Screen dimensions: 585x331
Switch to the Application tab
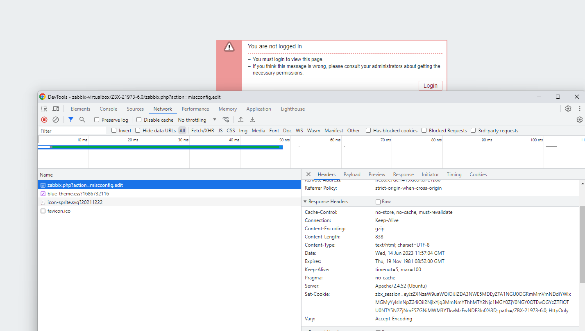click(258, 109)
